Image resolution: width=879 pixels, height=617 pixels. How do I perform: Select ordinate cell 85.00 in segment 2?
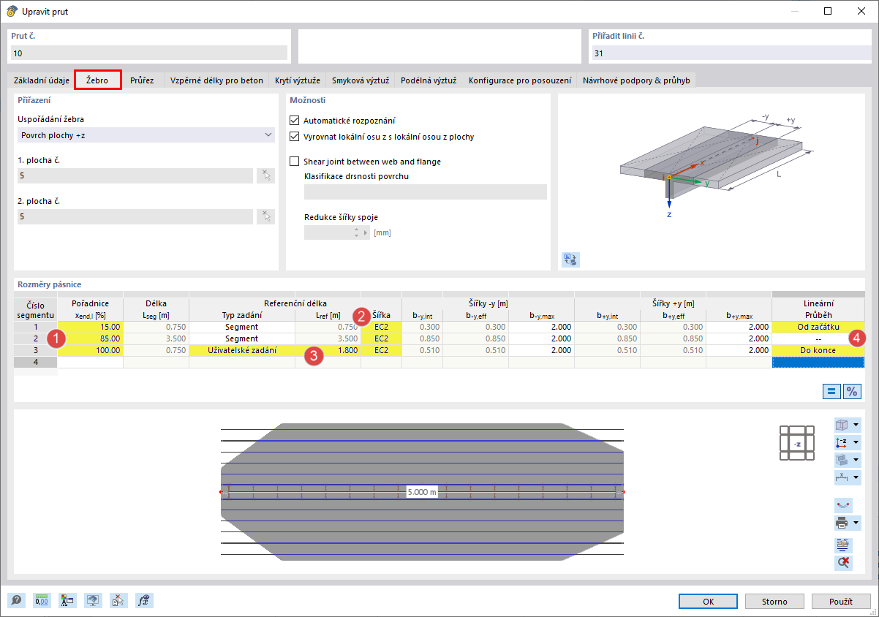coord(90,338)
